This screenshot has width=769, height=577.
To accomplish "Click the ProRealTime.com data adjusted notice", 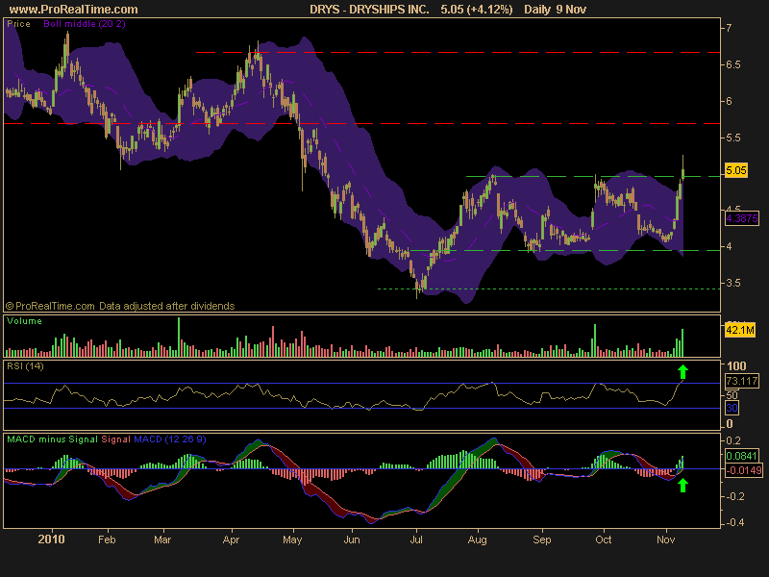I will (120, 306).
